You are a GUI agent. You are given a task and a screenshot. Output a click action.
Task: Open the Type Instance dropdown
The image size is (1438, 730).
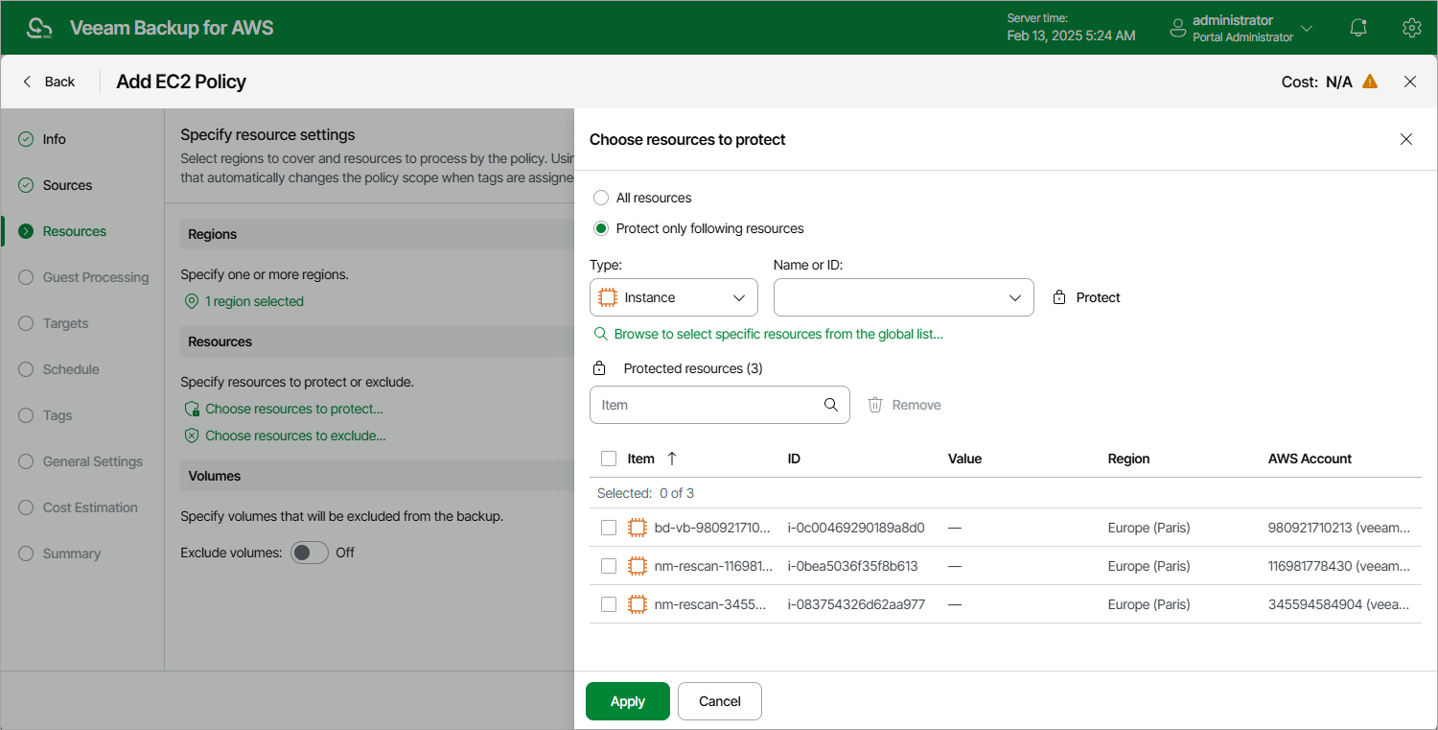click(673, 297)
